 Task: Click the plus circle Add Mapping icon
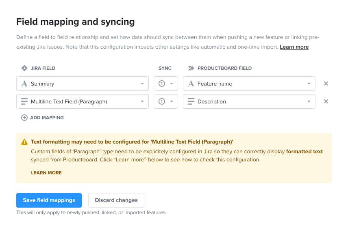click(24, 118)
